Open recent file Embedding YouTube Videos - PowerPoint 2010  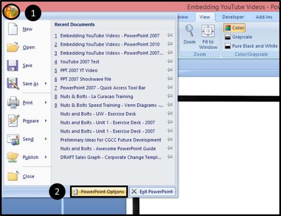(110, 44)
